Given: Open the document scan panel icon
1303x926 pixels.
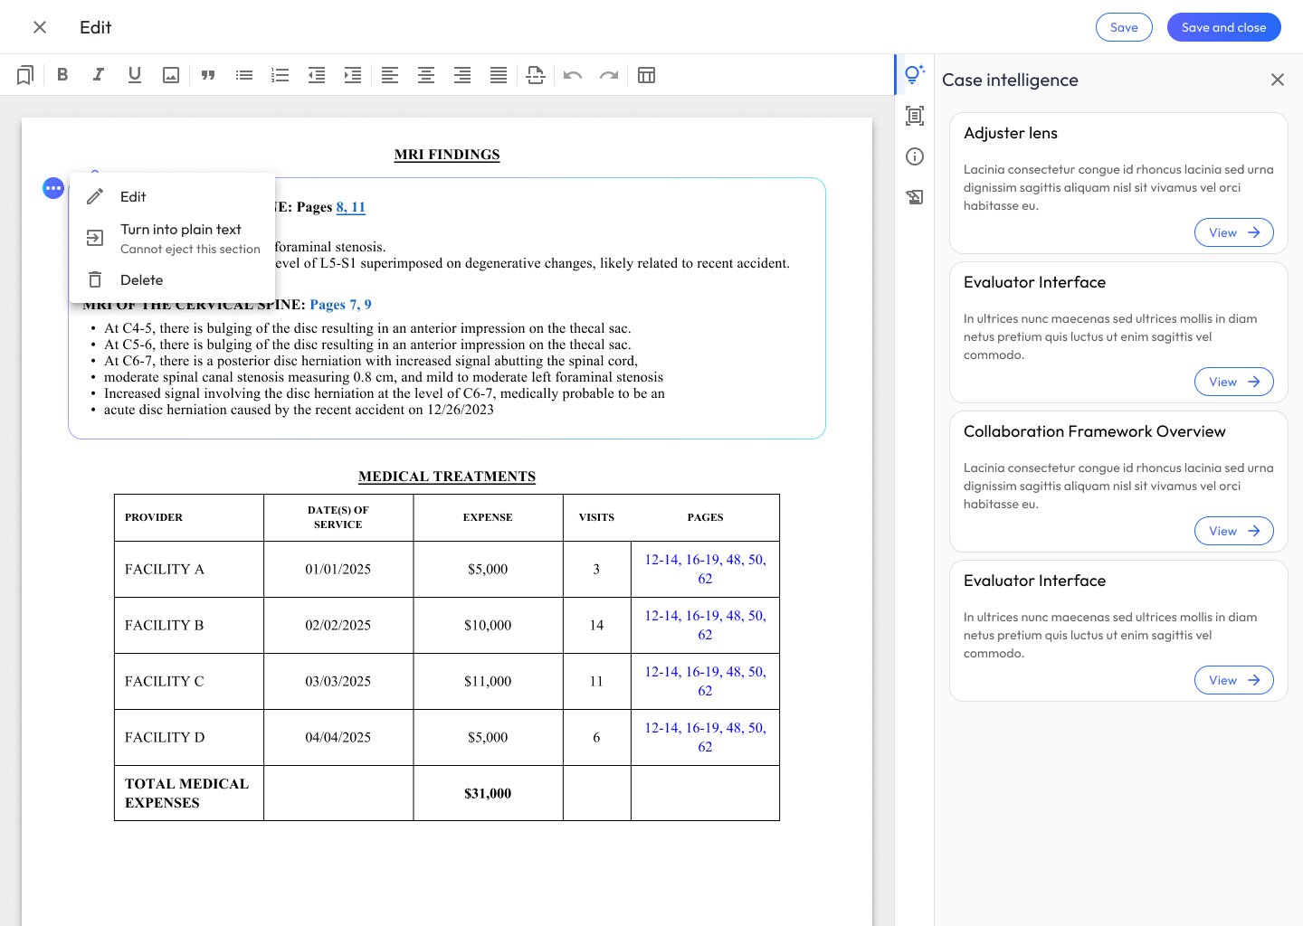Looking at the screenshot, I should coord(915,116).
